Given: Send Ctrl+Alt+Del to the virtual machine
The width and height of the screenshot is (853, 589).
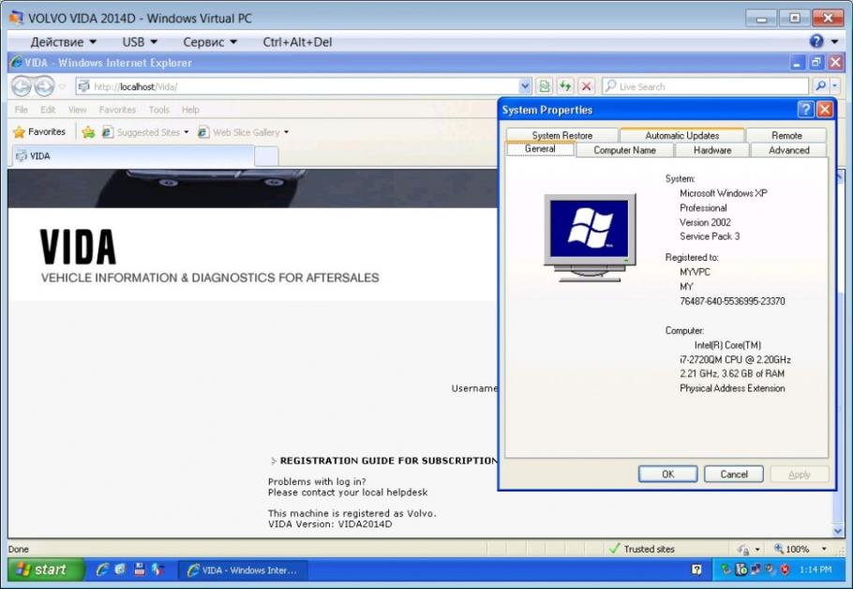Looking at the screenshot, I should pos(297,42).
